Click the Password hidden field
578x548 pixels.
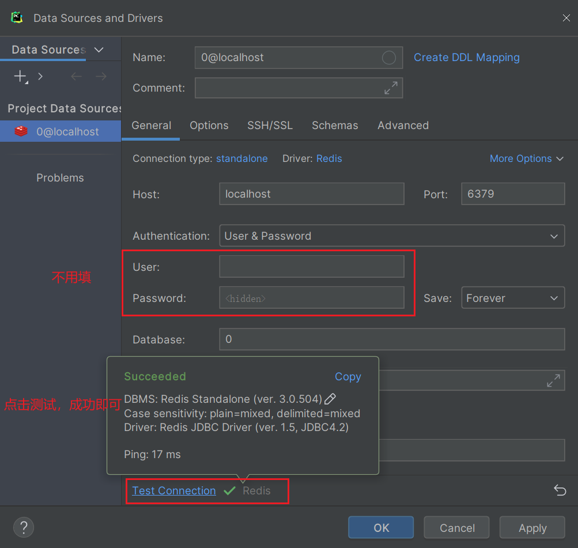(x=312, y=298)
